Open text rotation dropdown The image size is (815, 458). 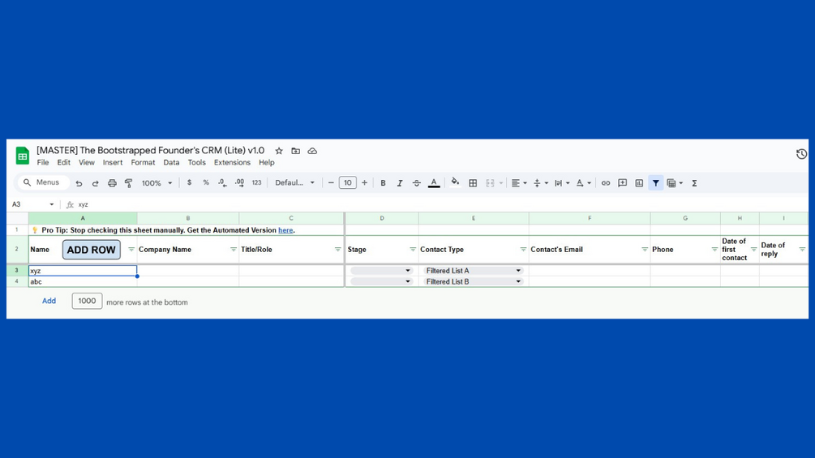tap(583, 183)
